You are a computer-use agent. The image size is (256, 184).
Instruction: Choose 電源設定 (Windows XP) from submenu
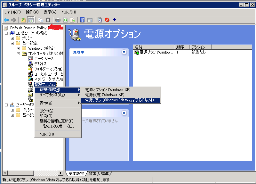tap(121, 95)
